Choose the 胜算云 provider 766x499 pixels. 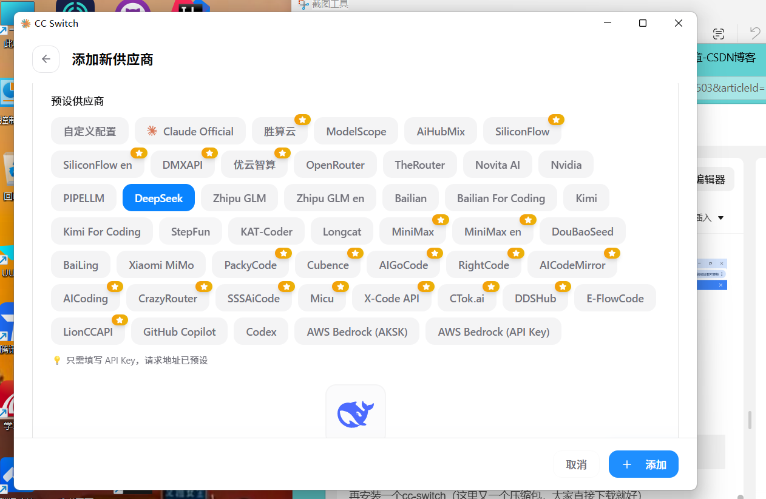[280, 131]
